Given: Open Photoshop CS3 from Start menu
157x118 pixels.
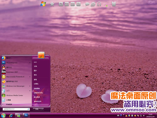Looking at the screenshot, I should pyautogui.click(x=16, y=63).
